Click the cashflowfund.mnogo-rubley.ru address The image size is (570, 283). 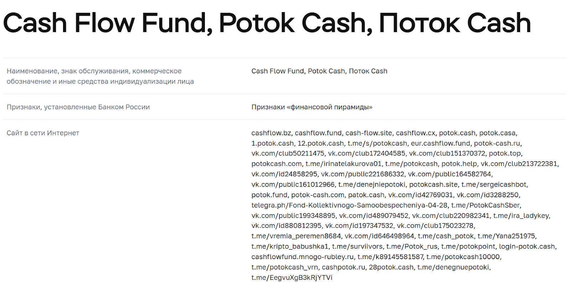[x=302, y=257]
